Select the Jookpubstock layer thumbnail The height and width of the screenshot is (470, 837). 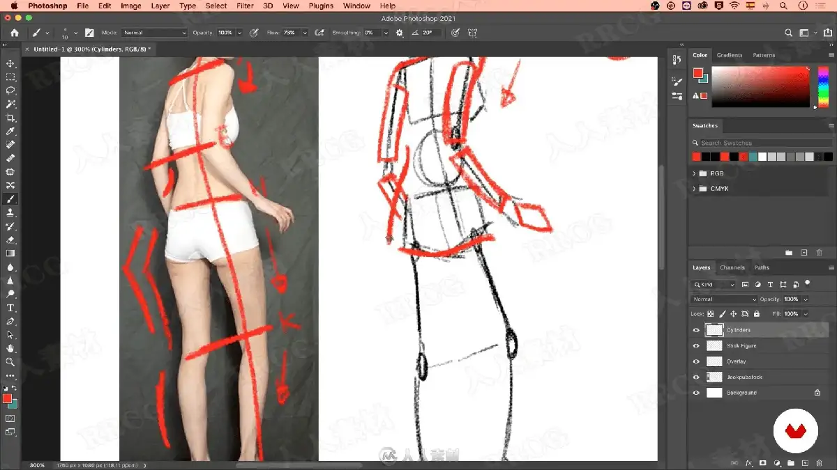[x=714, y=377]
